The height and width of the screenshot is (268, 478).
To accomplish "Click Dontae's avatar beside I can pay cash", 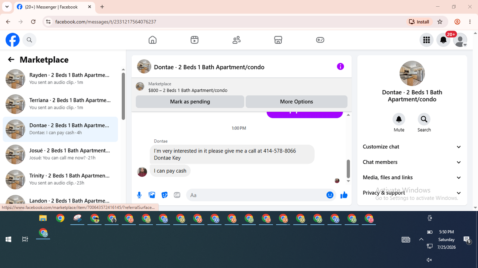I will 142,172.
